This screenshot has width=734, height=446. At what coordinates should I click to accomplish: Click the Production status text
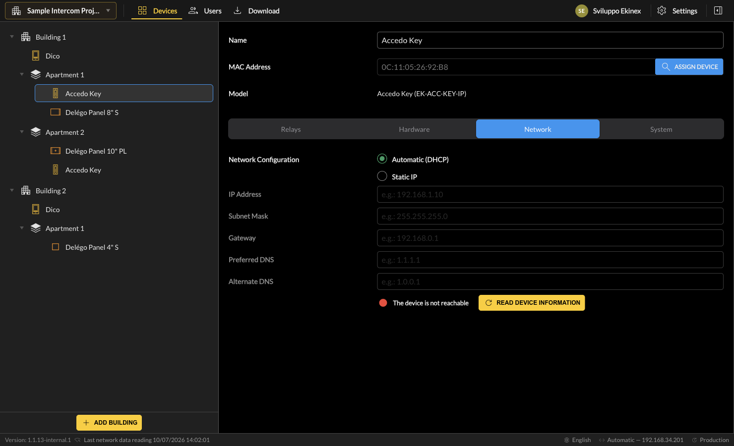pos(714,440)
